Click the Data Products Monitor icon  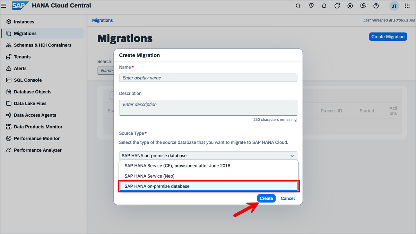point(9,127)
